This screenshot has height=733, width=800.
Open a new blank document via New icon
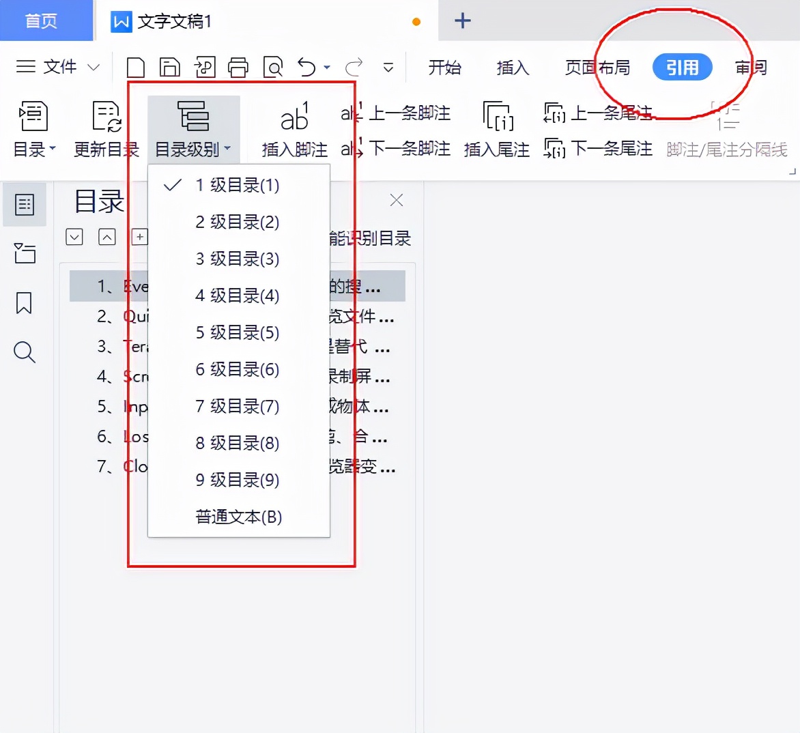point(135,67)
